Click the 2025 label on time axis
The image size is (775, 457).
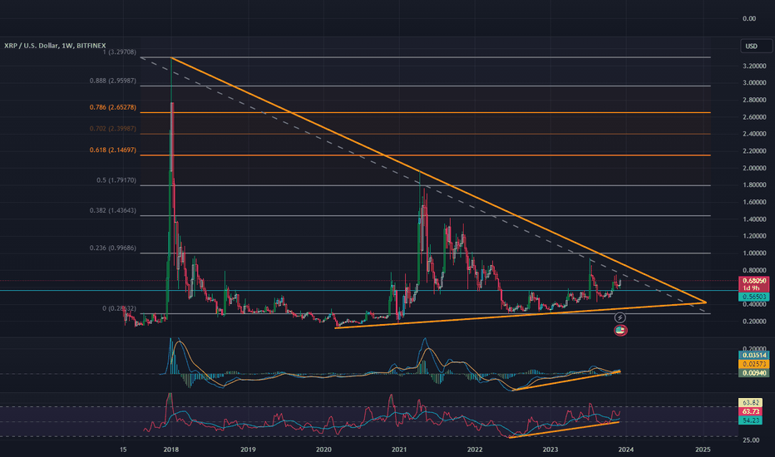pyautogui.click(x=703, y=450)
